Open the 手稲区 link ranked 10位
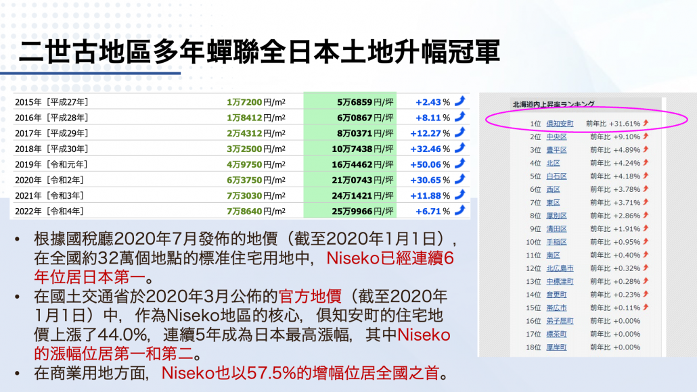This screenshot has height=392, width=697. tap(556, 242)
